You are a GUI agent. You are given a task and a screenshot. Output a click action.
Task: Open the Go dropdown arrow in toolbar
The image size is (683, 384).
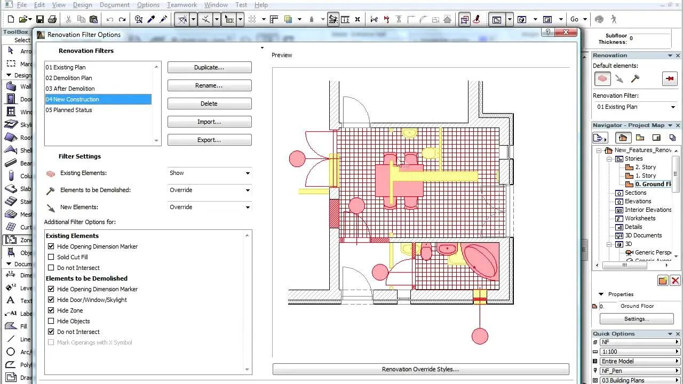tap(585, 19)
